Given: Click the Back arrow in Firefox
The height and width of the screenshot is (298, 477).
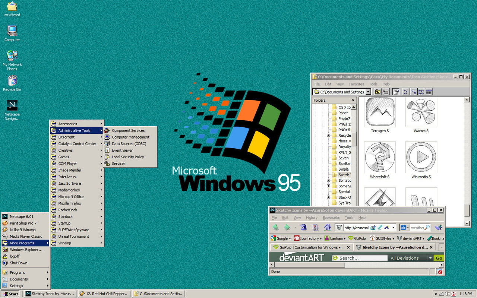Looking at the screenshot, I should pos(275,227).
